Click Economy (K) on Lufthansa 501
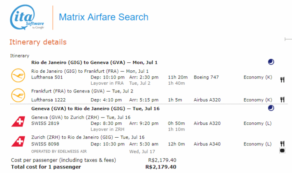Viewport: 292px width, 173px height. 258,77
